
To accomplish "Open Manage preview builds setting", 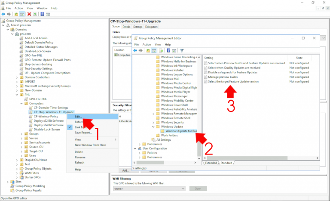I will click(x=223, y=77).
